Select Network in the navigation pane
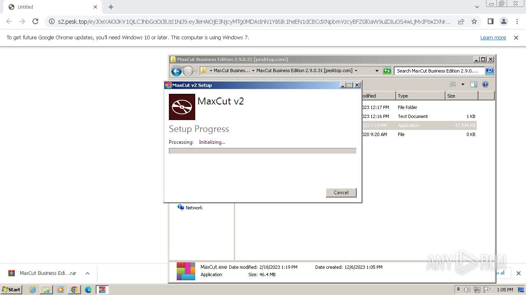526x295 pixels. [194, 208]
